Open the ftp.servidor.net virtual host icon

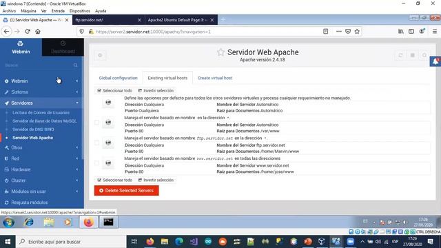(x=108, y=143)
